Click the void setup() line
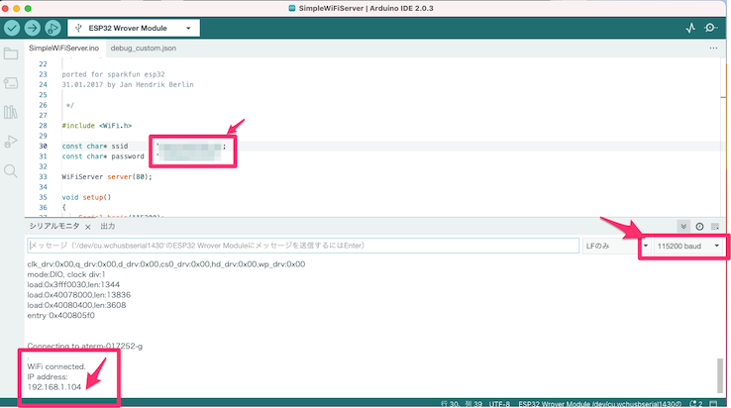 [86, 197]
